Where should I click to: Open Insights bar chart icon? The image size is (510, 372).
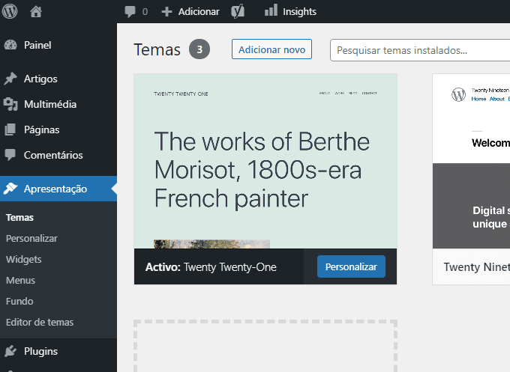tap(271, 10)
